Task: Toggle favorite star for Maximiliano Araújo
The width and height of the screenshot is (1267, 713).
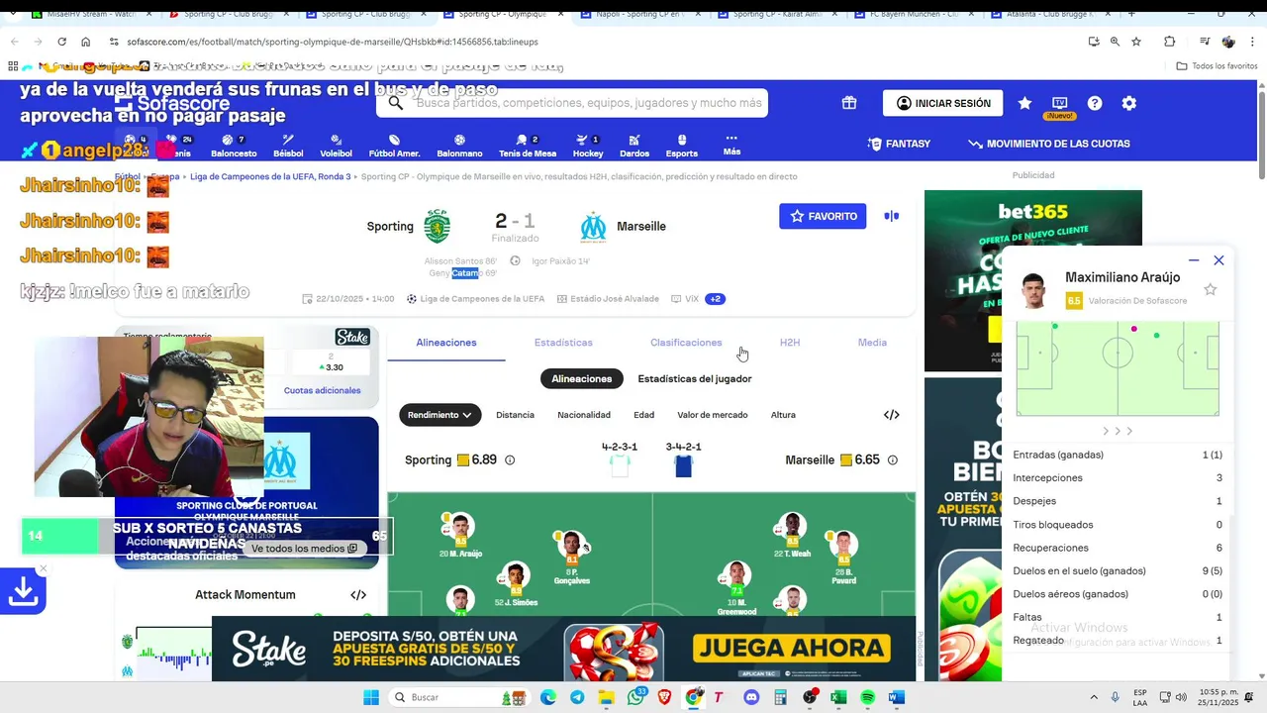Action: click(x=1210, y=289)
